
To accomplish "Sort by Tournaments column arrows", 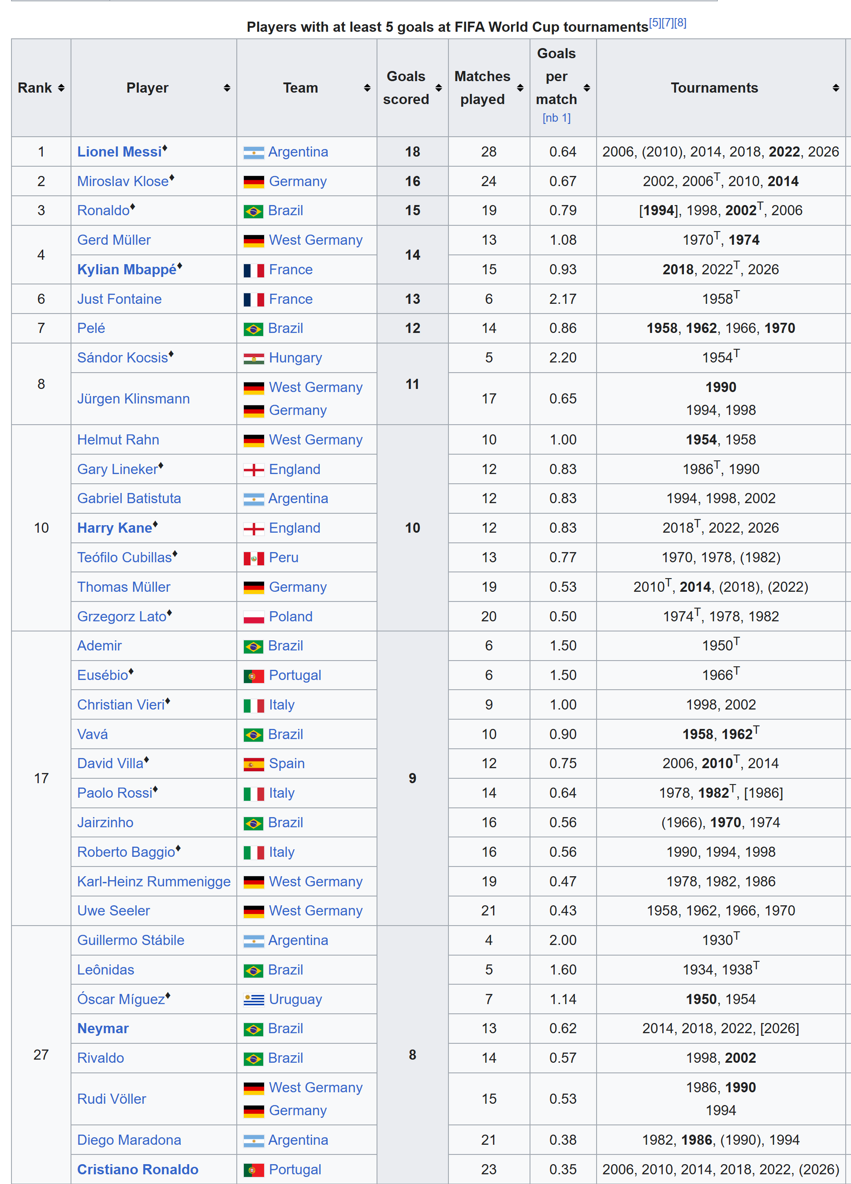I will (x=836, y=88).
